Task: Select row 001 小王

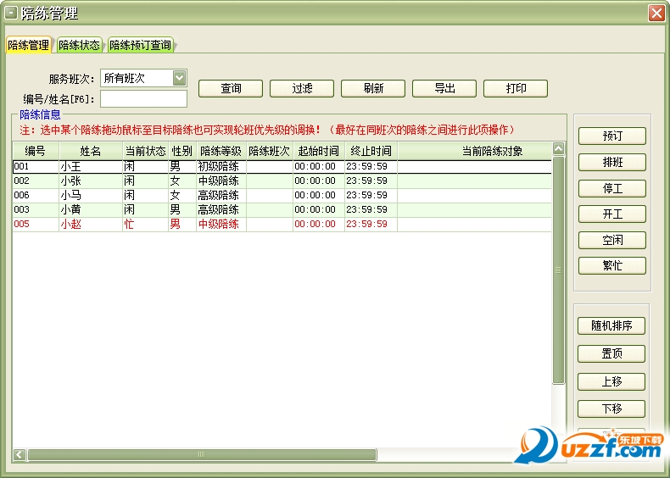Action: [x=282, y=167]
